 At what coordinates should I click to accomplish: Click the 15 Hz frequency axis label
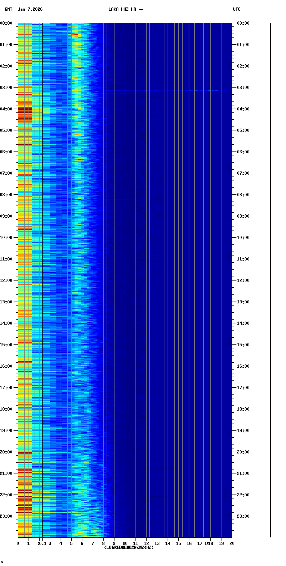click(x=178, y=543)
